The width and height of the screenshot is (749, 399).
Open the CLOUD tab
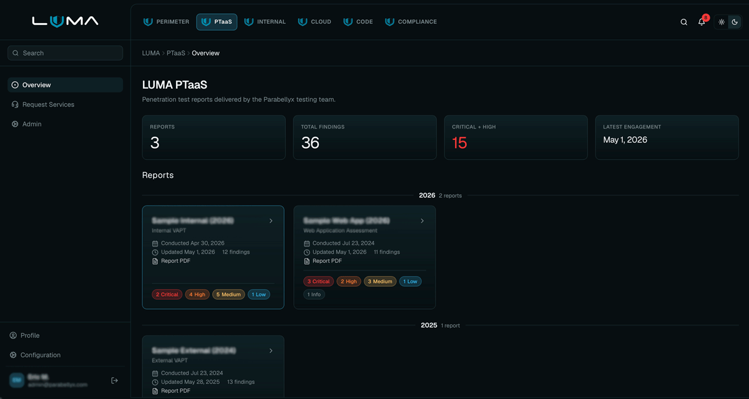tap(315, 22)
